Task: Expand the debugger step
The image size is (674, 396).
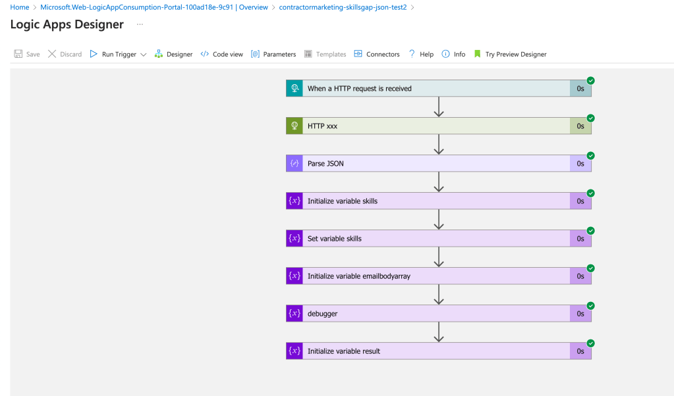Action: tap(438, 314)
